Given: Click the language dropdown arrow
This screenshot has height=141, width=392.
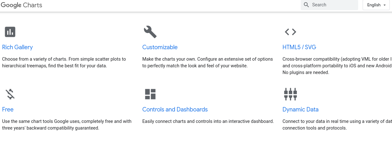Looking at the screenshot, I should click(385, 5).
